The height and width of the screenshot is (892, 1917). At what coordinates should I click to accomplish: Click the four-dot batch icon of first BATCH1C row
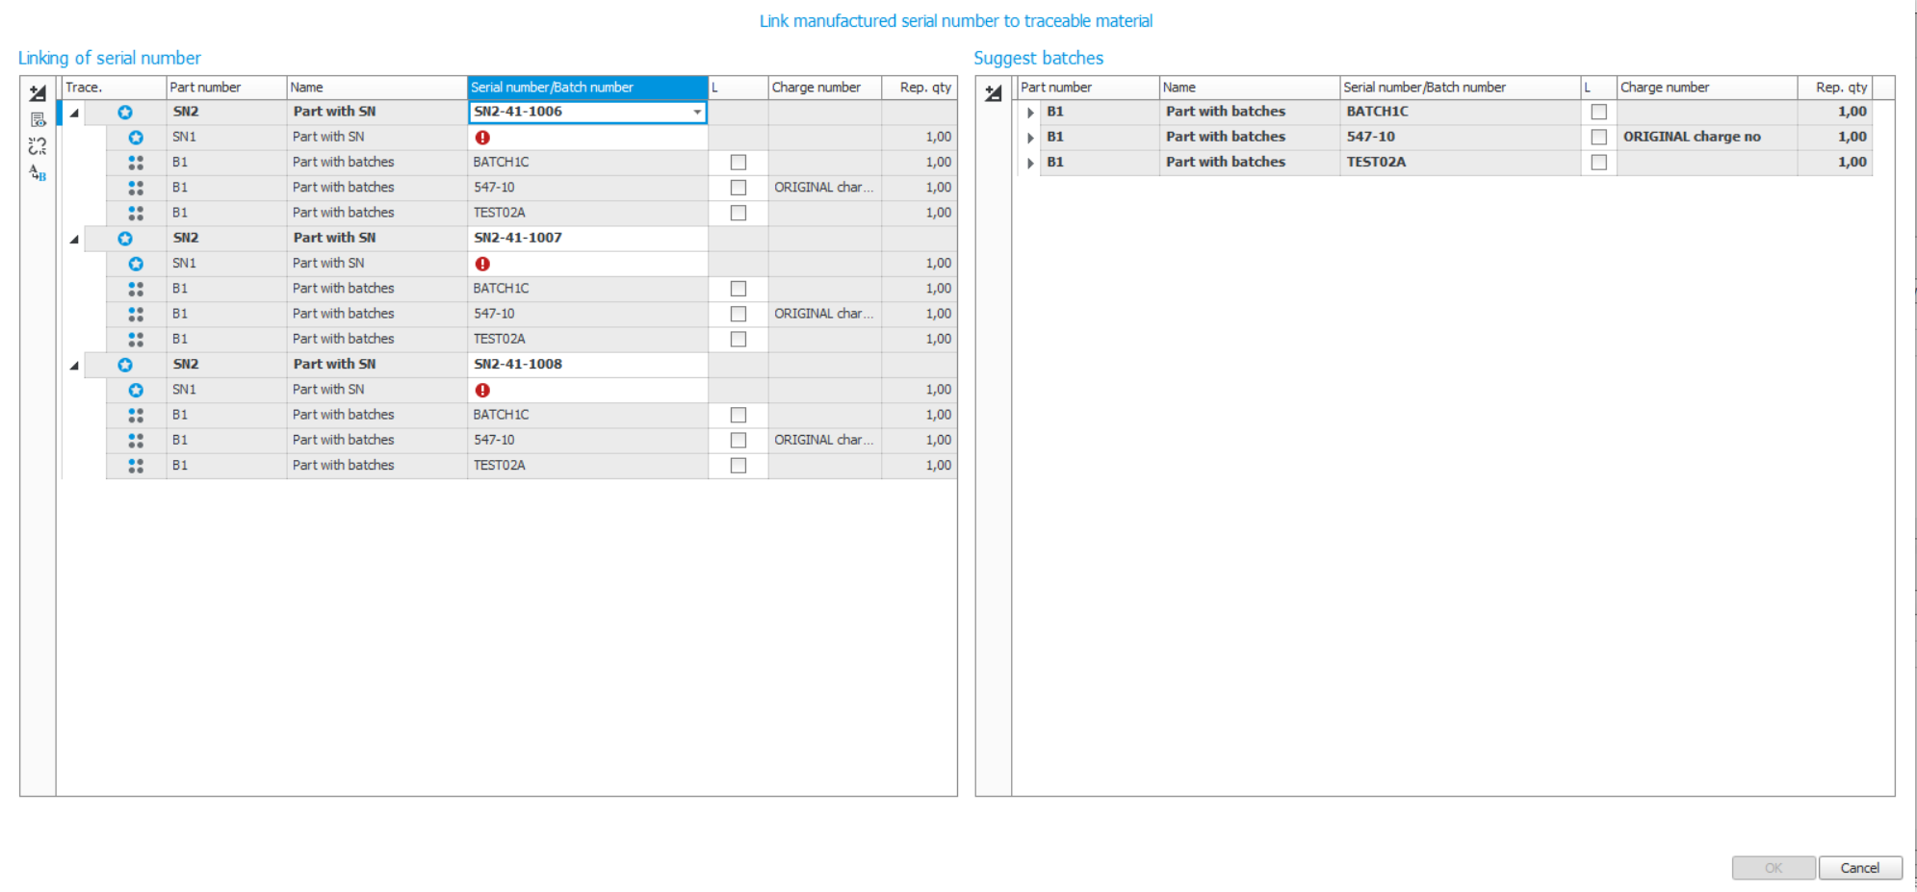tap(136, 163)
